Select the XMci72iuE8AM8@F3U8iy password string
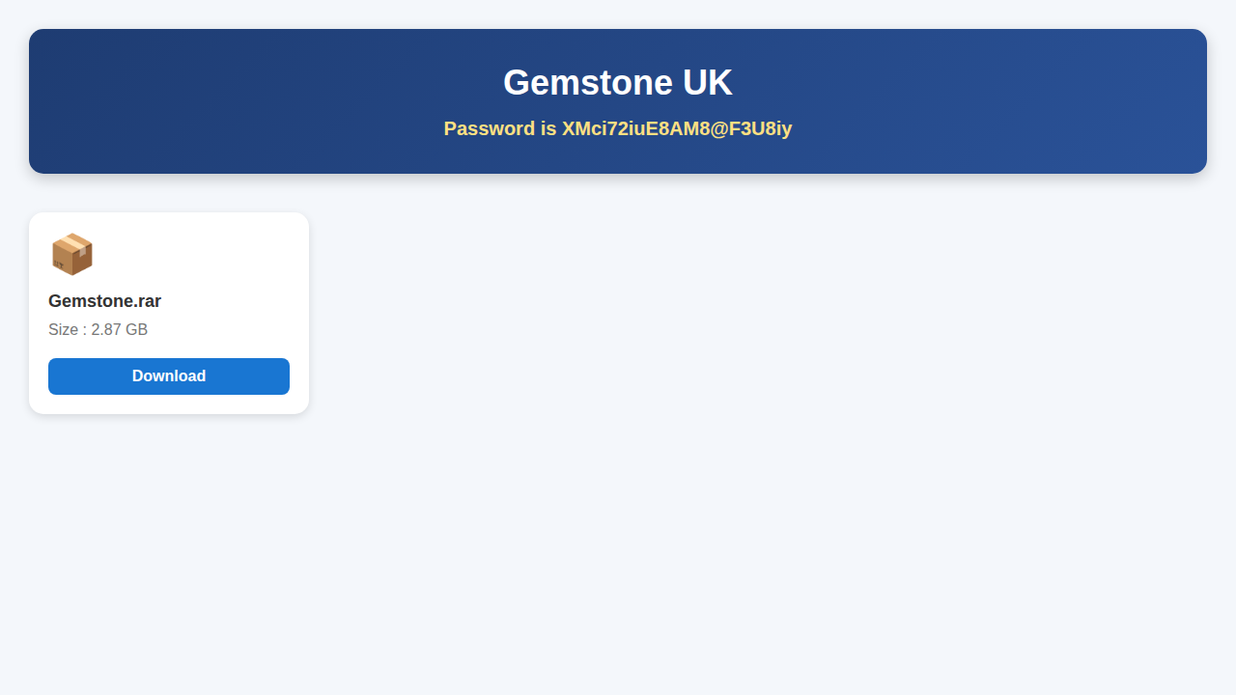This screenshot has width=1236, height=695. click(x=677, y=128)
